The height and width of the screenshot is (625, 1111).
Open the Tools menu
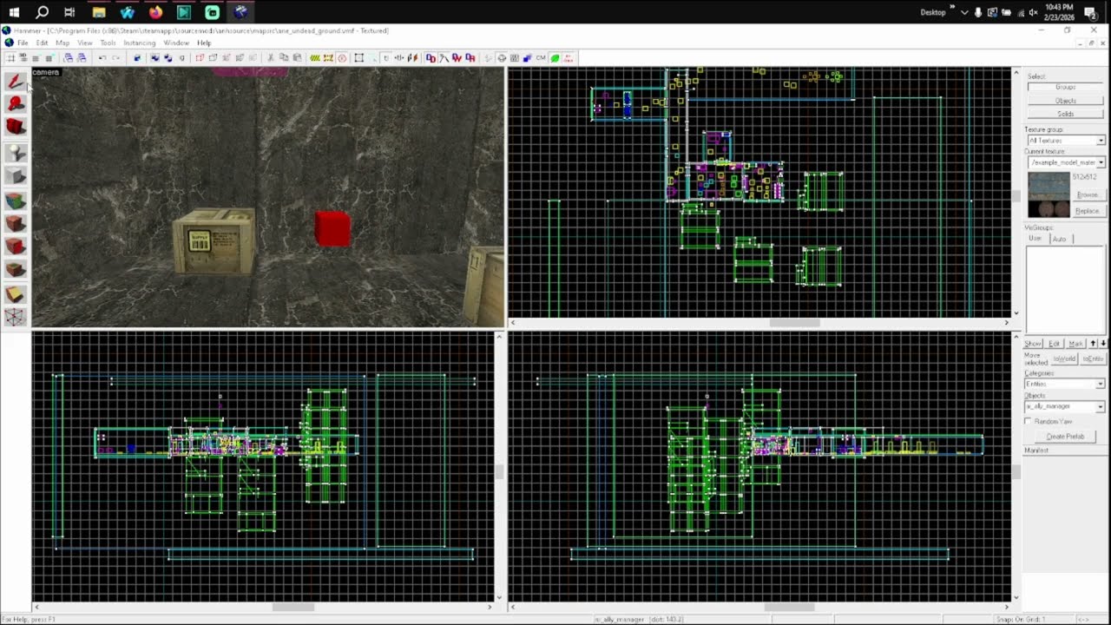pyautogui.click(x=108, y=43)
